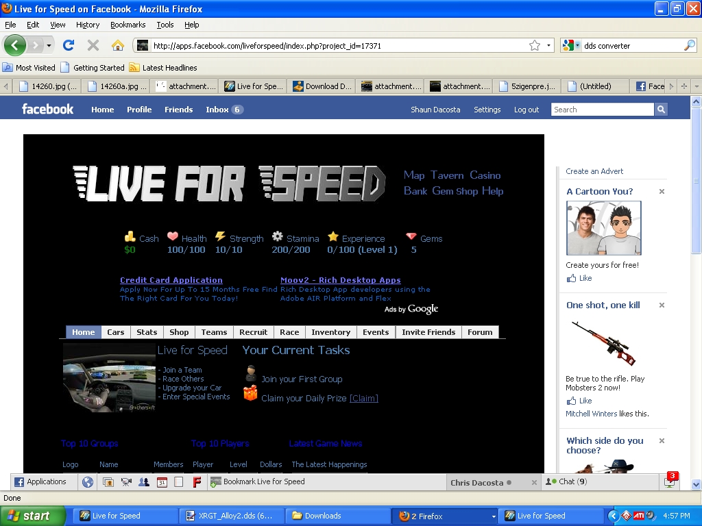This screenshot has height=526, width=702.
Task: Reload the page using the refresh icon
Action: pyautogui.click(x=69, y=45)
